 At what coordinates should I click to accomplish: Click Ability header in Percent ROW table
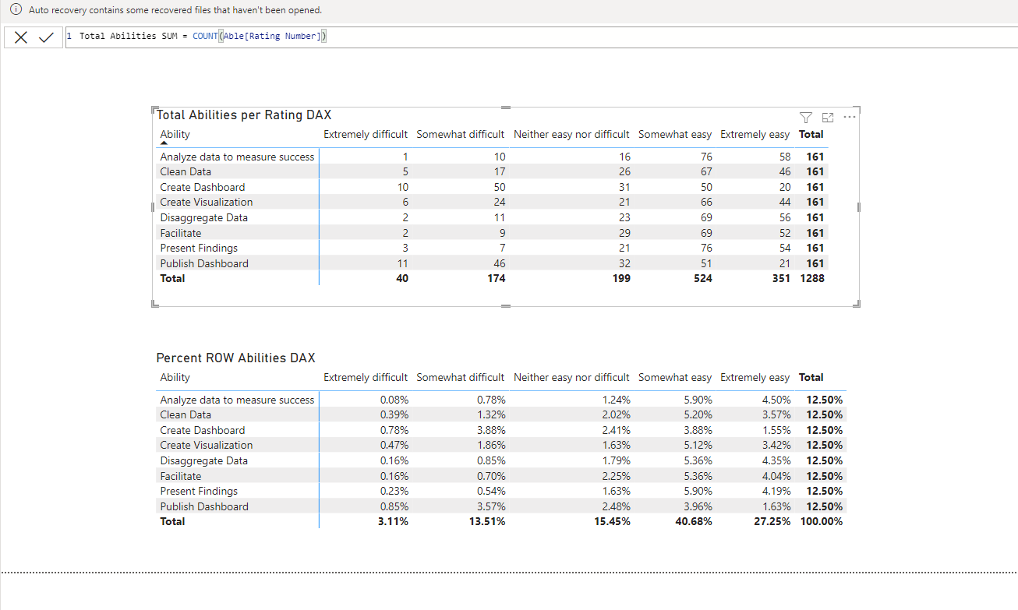(x=175, y=377)
